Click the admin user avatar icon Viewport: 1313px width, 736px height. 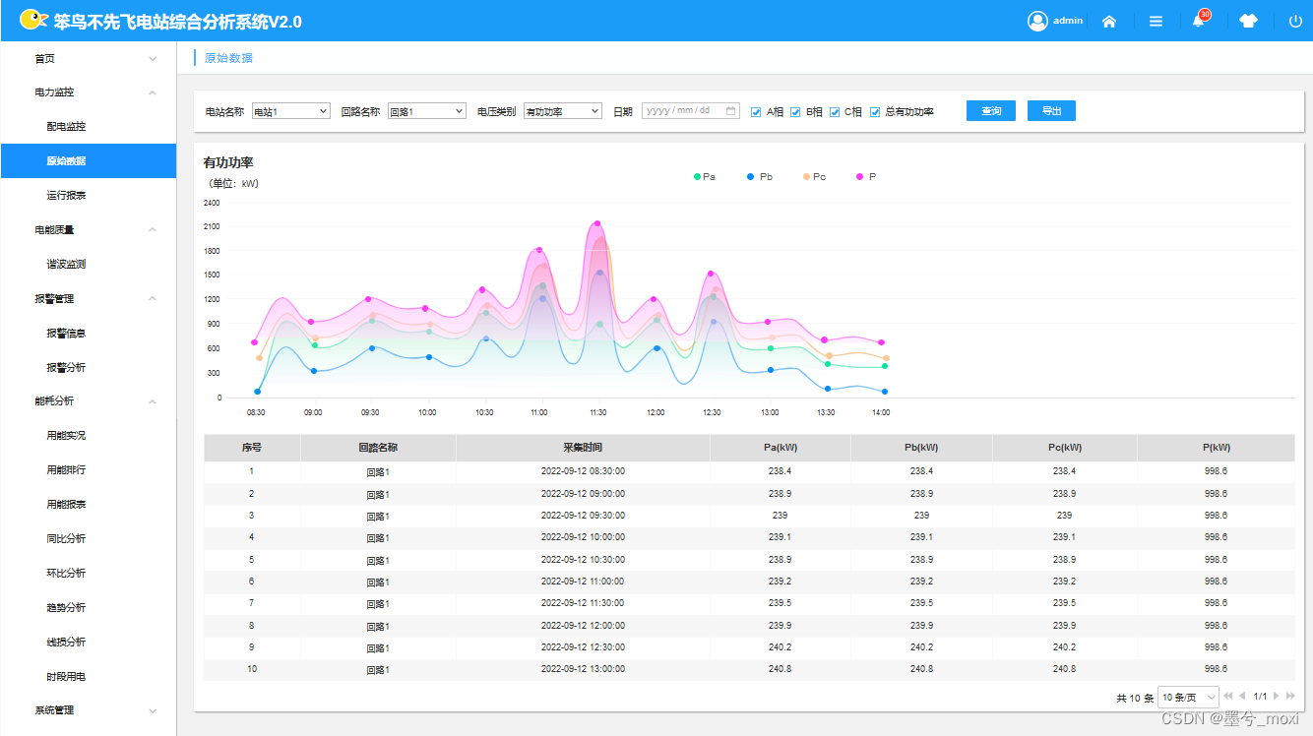tap(1037, 21)
